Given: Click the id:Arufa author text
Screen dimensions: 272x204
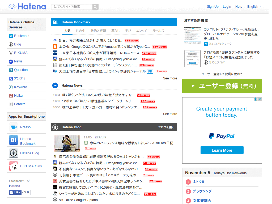Looking at the screenshot, I should click(101, 137).
